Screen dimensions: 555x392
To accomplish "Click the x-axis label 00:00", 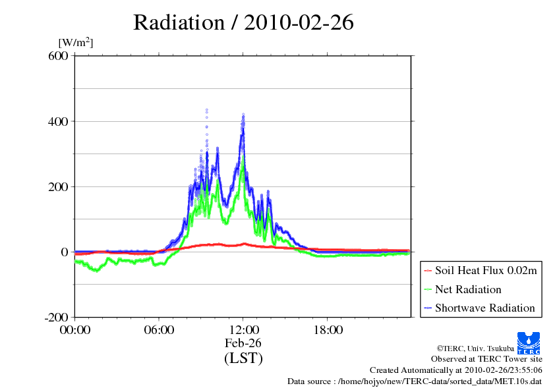I will [x=75, y=330].
